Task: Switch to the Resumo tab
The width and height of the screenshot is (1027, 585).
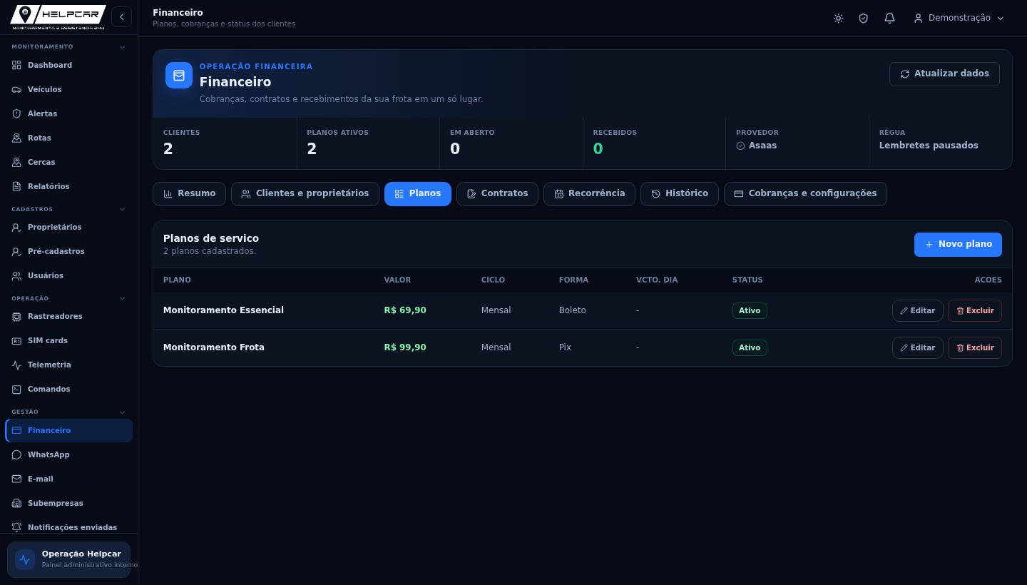Action: [x=189, y=194]
